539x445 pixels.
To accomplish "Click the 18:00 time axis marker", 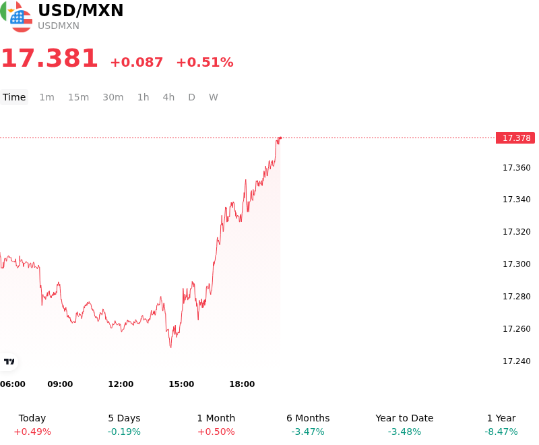I will (242, 384).
